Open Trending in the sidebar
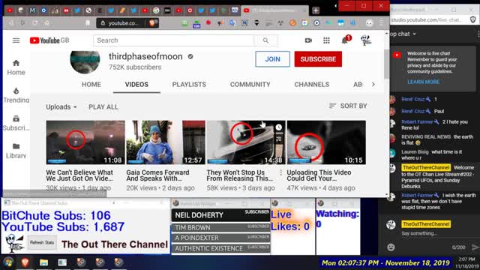 click(x=16, y=95)
